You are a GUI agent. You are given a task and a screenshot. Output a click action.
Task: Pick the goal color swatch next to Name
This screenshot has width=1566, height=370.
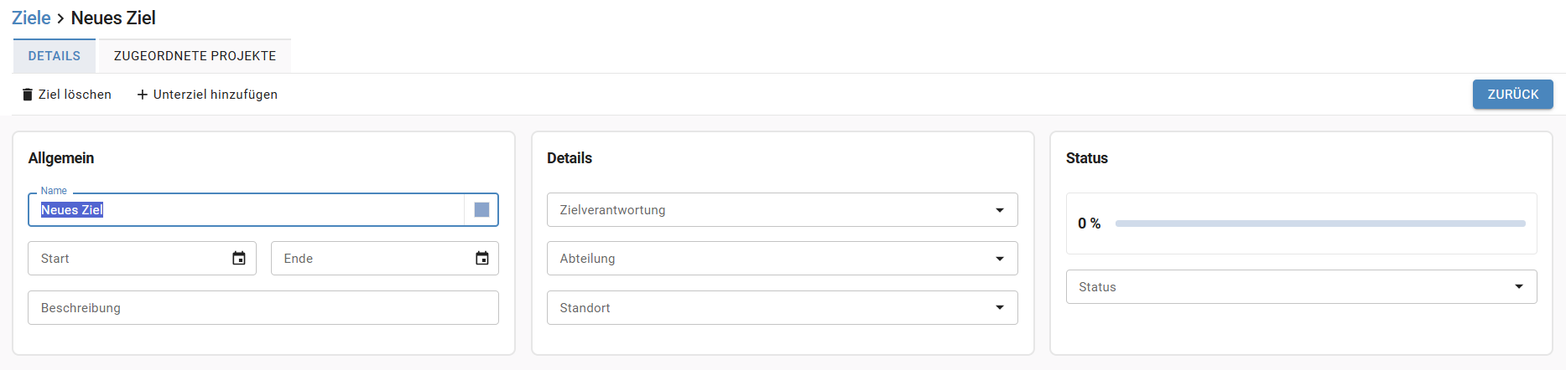tap(481, 210)
